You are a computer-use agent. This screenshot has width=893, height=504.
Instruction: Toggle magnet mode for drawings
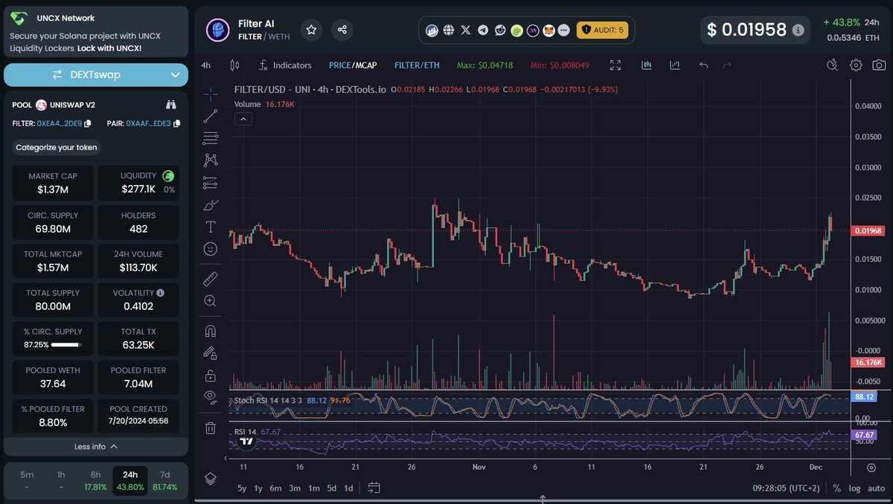click(x=211, y=331)
